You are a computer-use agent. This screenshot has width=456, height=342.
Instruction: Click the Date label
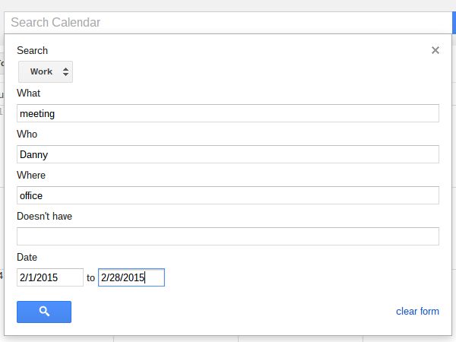tap(27, 257)
